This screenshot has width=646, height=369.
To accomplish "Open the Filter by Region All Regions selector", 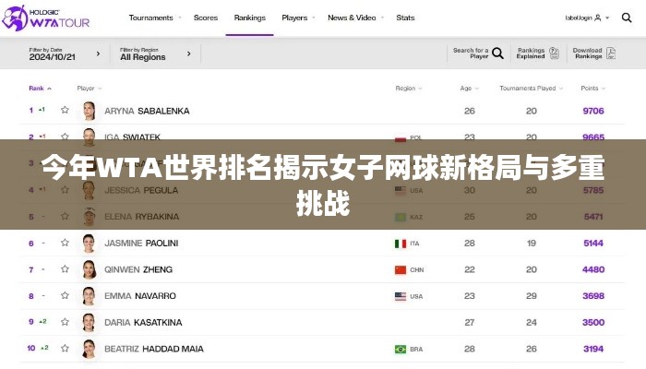I will [156, 54].
